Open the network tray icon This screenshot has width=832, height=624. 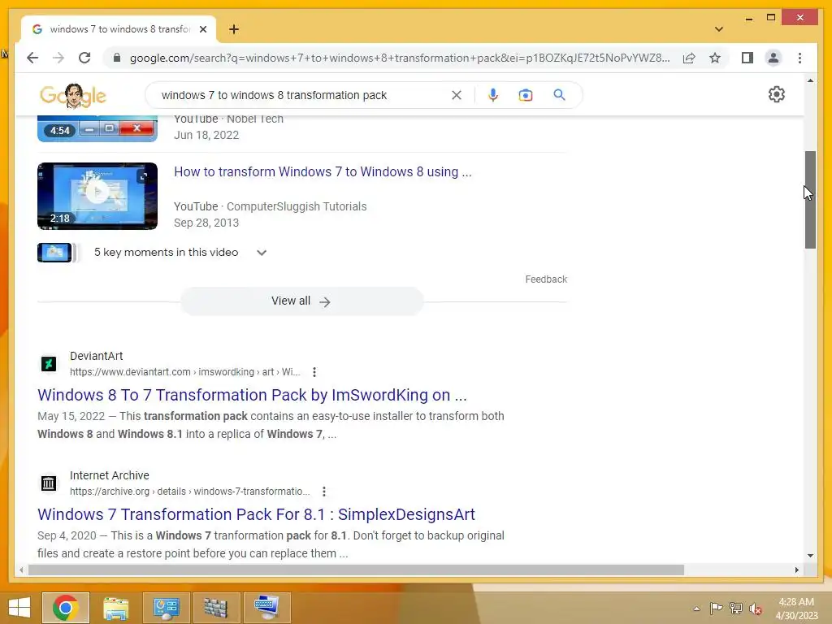click(736, 609)
